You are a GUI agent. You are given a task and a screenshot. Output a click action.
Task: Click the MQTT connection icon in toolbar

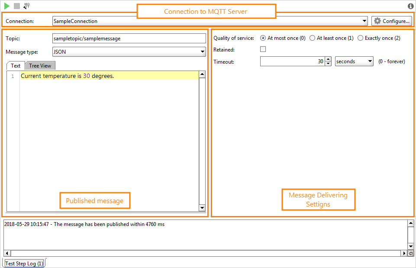pos(26,6)
